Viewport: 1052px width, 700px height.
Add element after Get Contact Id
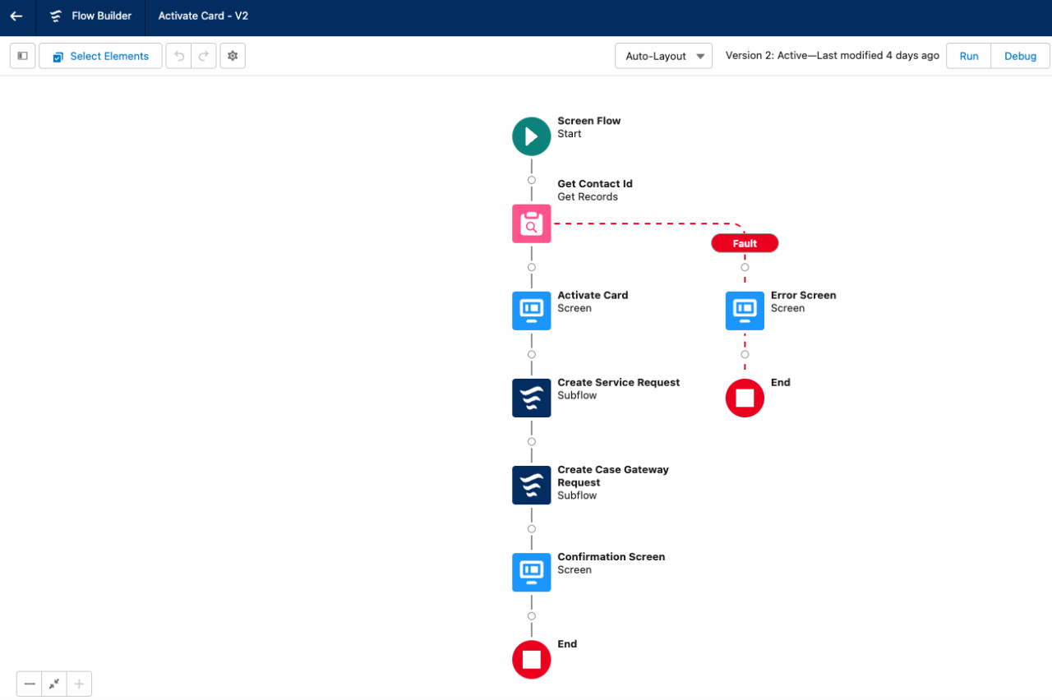tap(532, 267)
